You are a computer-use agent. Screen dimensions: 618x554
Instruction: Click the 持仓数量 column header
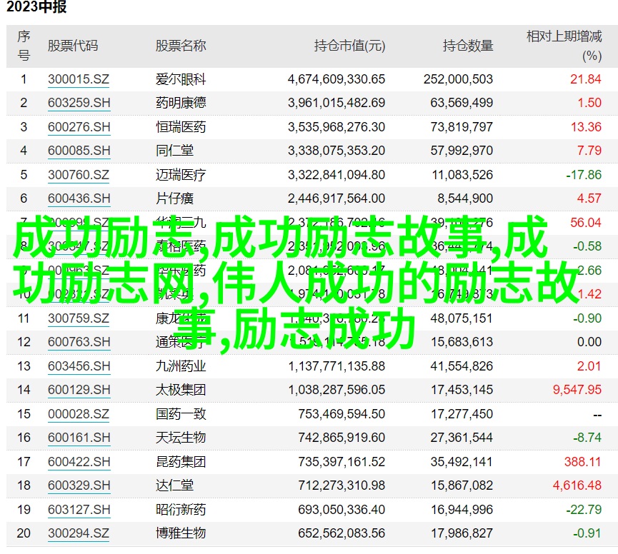[468, 46]
